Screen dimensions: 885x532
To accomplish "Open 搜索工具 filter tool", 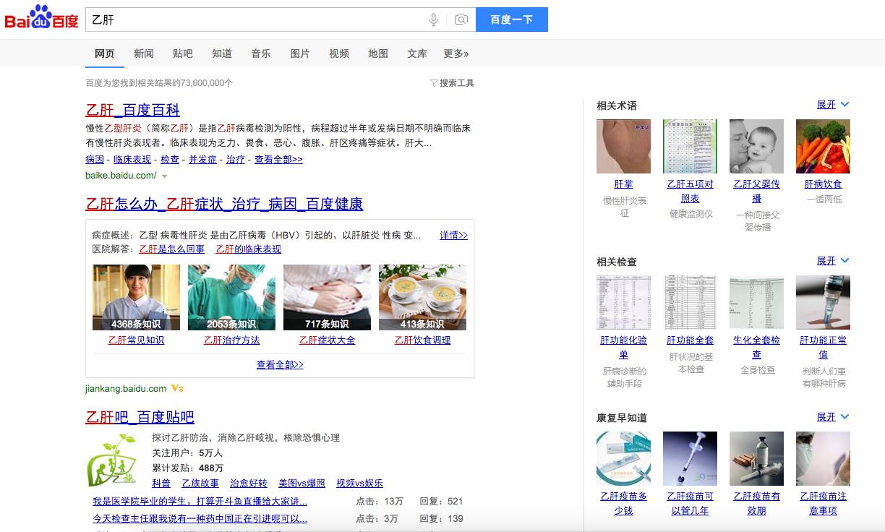I will pos(452,83).
